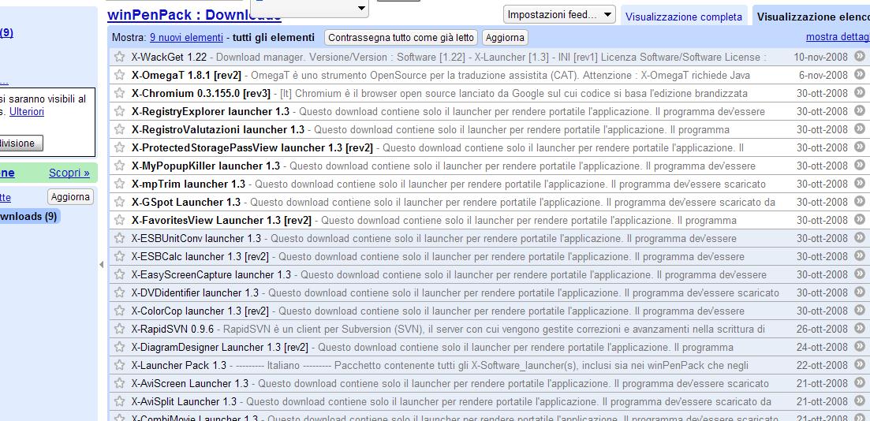Click star icon beside X-ESBCalc launcher

point(119,256)
